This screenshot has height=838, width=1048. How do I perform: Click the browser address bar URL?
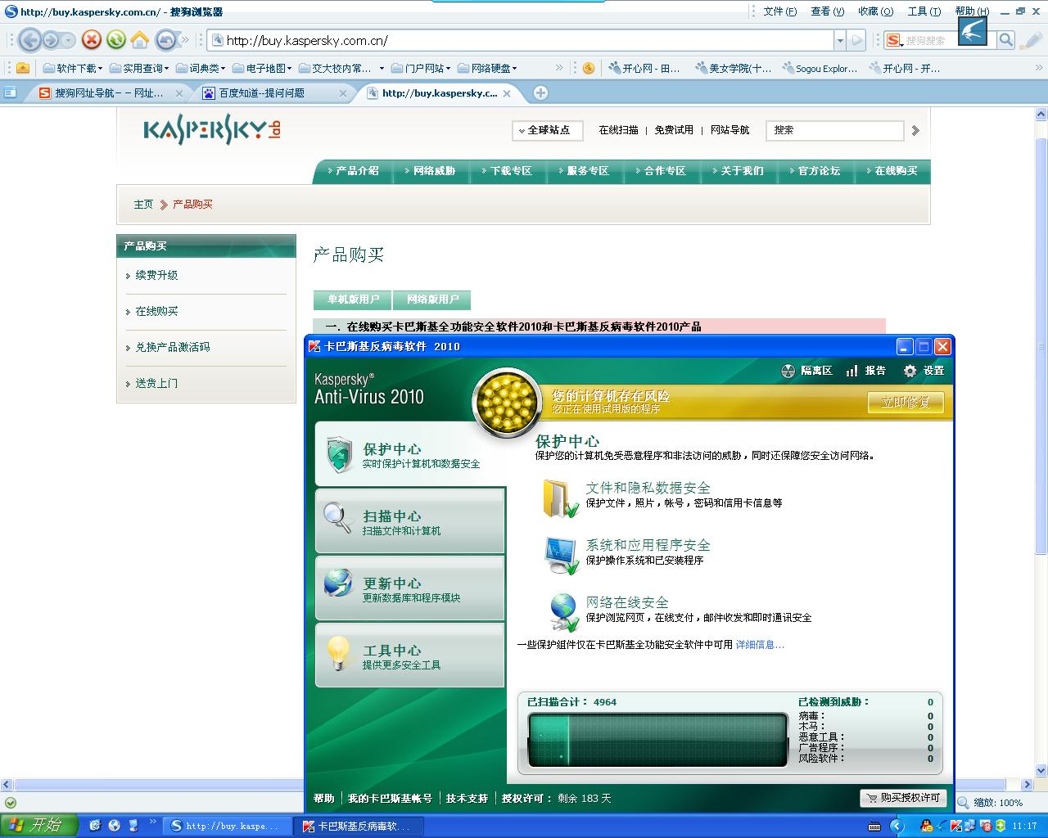coord(521,40)
